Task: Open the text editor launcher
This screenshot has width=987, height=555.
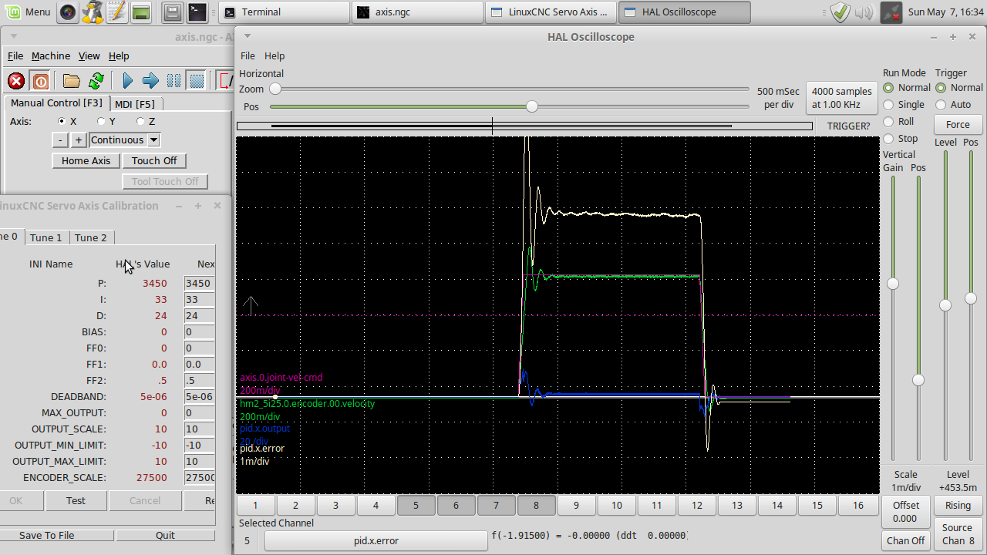Action: [x=116, y=12]
